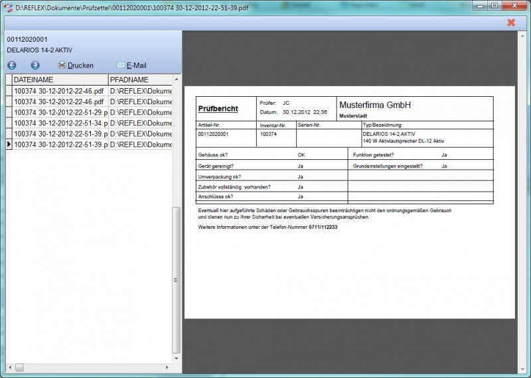Click article number 00112020001 in left panel header
The image size is (531, 378).
pyautogui.click(x=27, y=40)
